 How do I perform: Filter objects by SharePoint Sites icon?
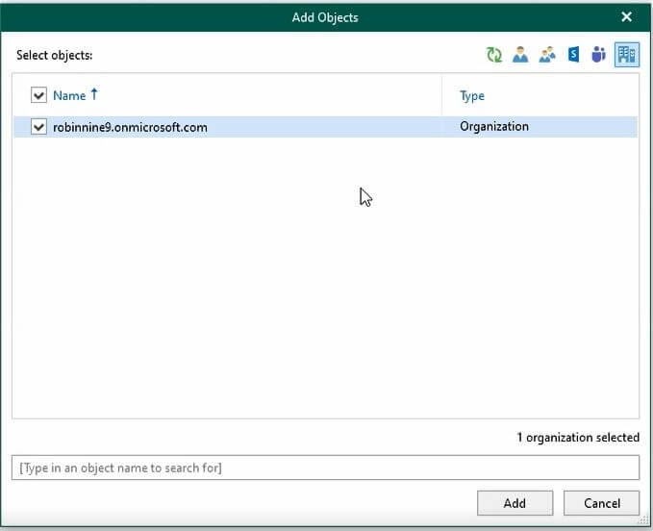tap(573, 55)
